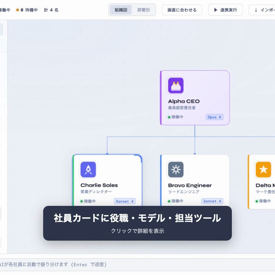Select the Bravo Engineer name text
Screen dimensions: 275x275
point(190,185)
